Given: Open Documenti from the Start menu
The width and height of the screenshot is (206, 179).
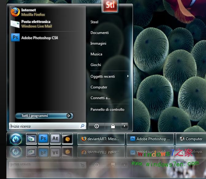Looking at the screenshot, I should click(x=99, y=33).
